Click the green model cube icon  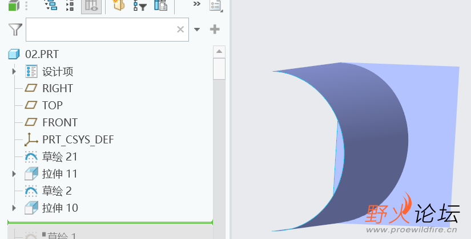(x=14, y=5)
